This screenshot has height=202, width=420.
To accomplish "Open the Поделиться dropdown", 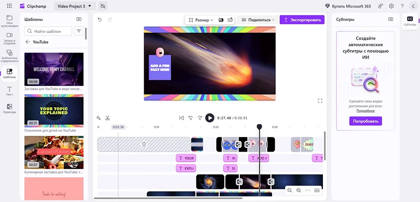I will pos(258,20).
